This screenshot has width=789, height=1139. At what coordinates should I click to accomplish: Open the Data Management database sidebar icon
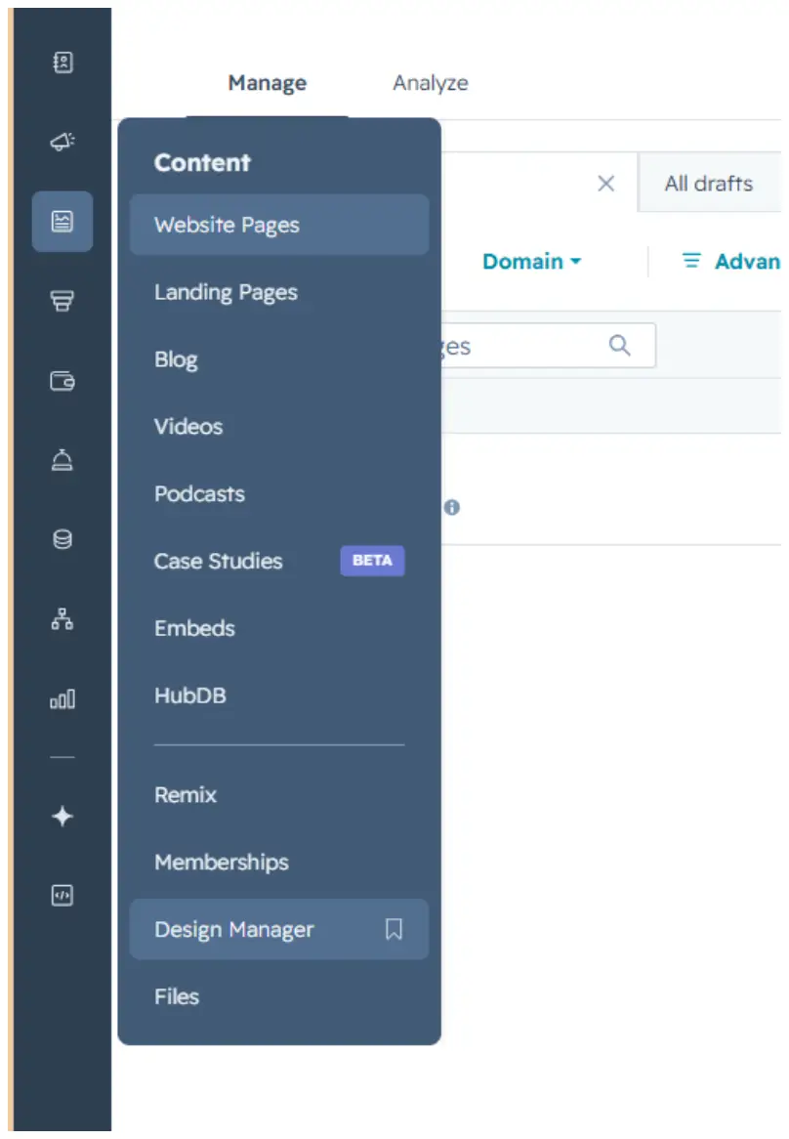point(62,539)
